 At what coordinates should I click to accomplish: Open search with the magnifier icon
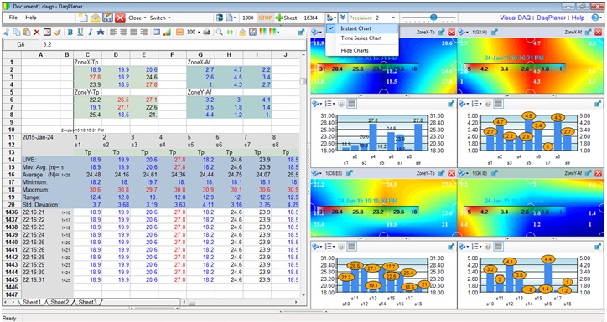click(x=219, y=33)
